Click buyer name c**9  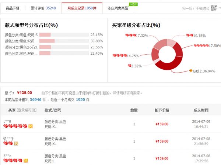click(7, 121)
